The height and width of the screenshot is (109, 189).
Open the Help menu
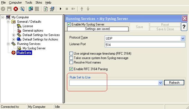pos(48,2)
